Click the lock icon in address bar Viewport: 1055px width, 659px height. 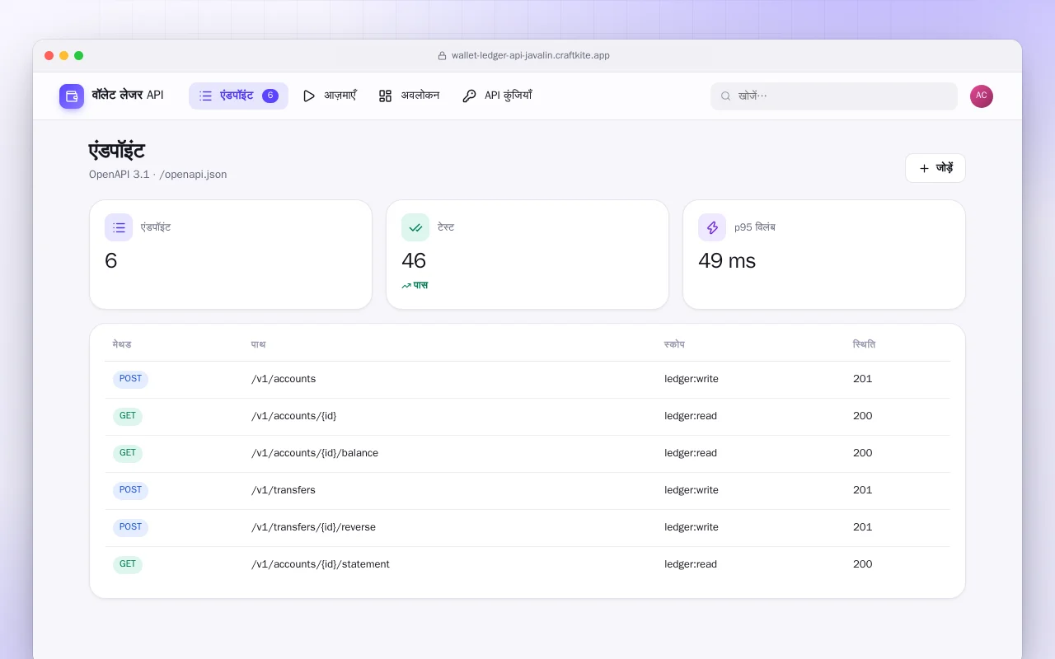(x=442, y=56)
